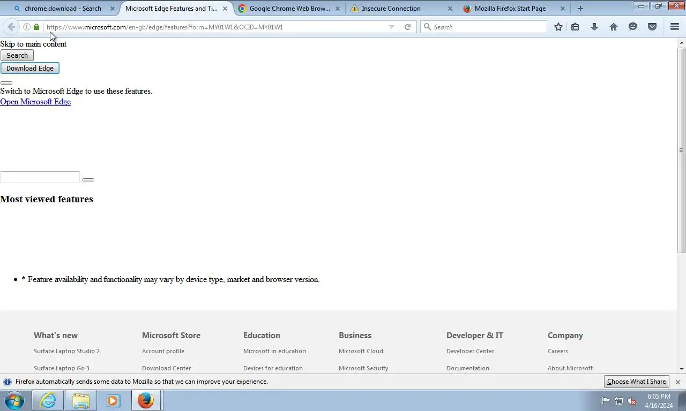Go back using the back arrow button
Screen dimensions: 686x411
point(11,27)
